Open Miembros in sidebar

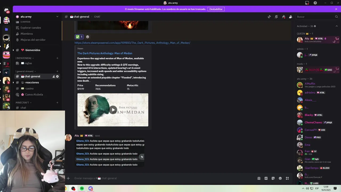(27, 34)
